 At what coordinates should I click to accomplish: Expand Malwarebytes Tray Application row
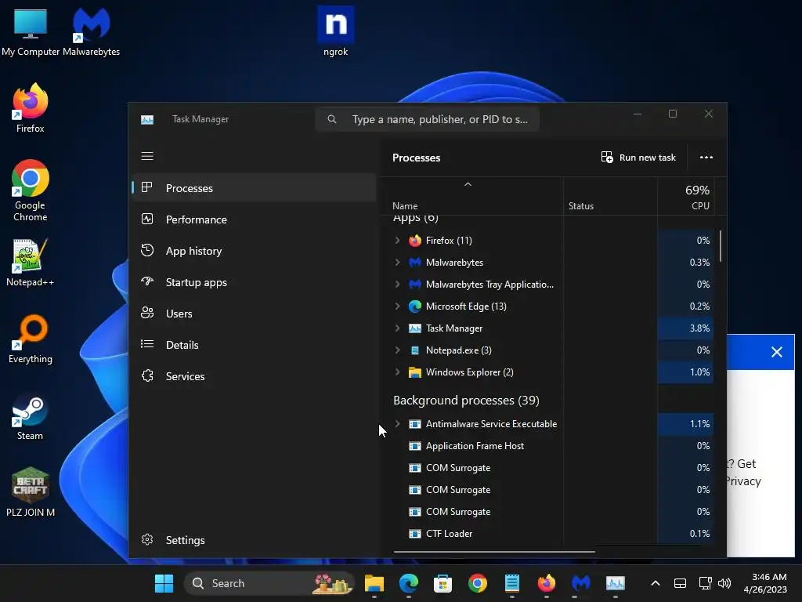tap(397, 284)
